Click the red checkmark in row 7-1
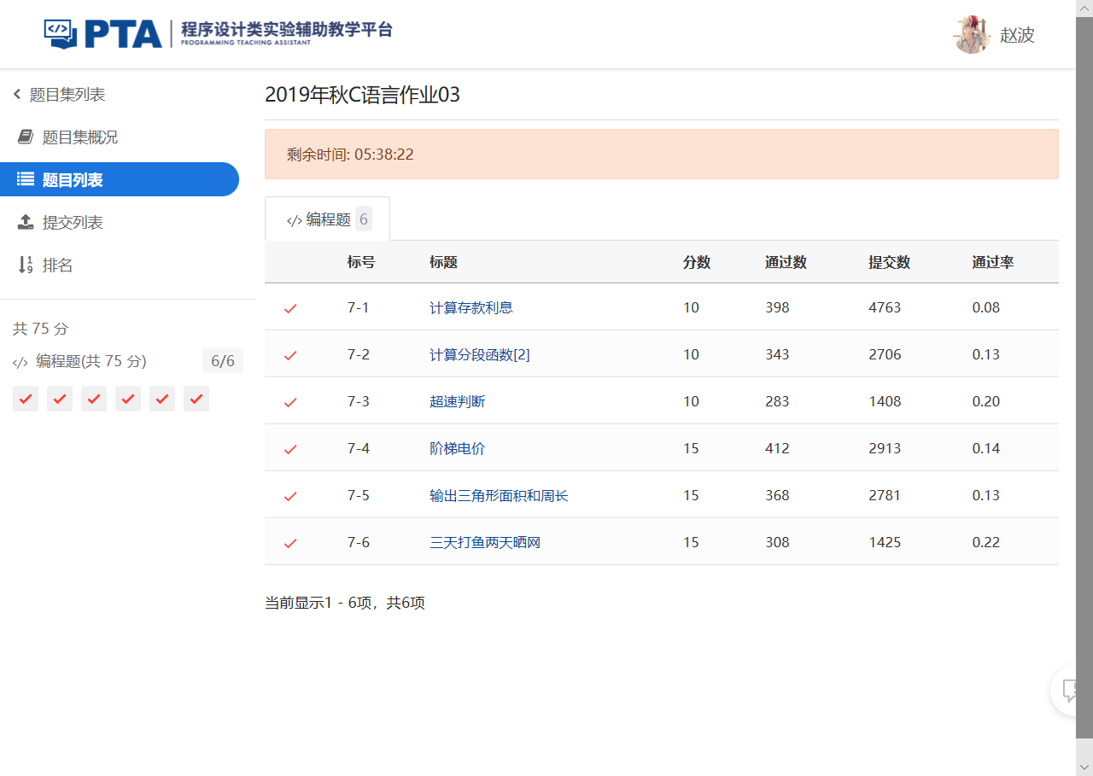Screen dimensions: 1093x776 click(x=290, y=308)
